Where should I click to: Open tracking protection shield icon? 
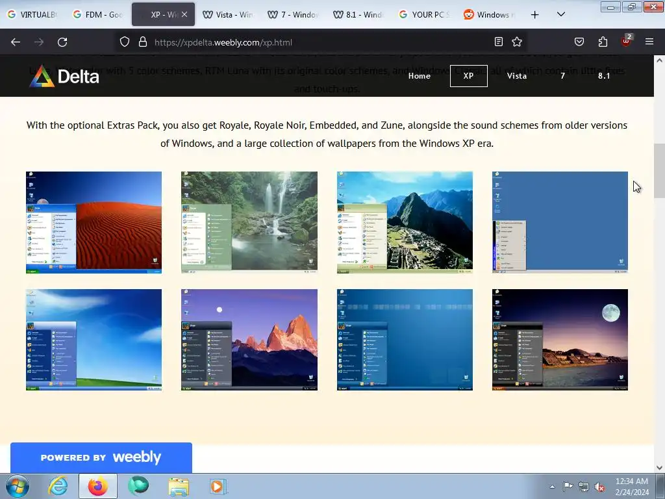[124, 42]
